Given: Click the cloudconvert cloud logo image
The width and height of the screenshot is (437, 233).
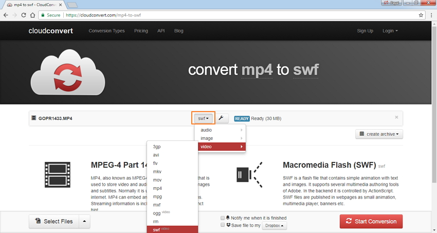Looking at the screenshot, I should pyautogui.click(x=68, y=72).
